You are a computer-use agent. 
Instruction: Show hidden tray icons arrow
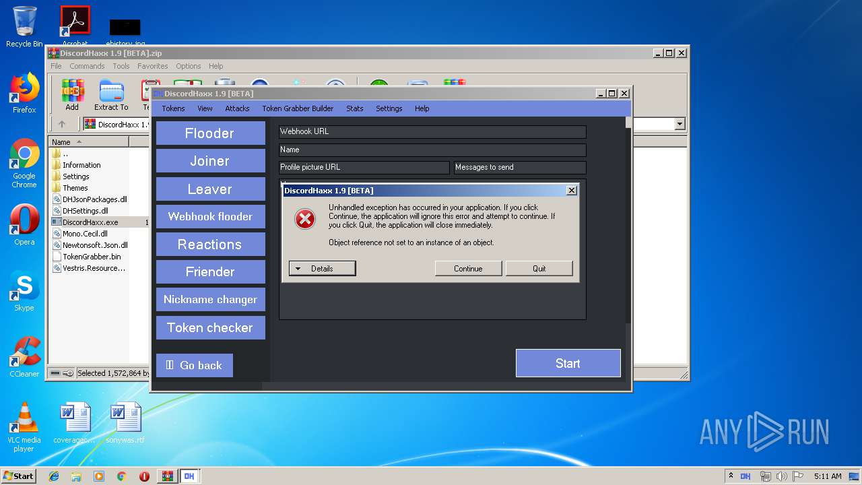click(x=731, y=476)
